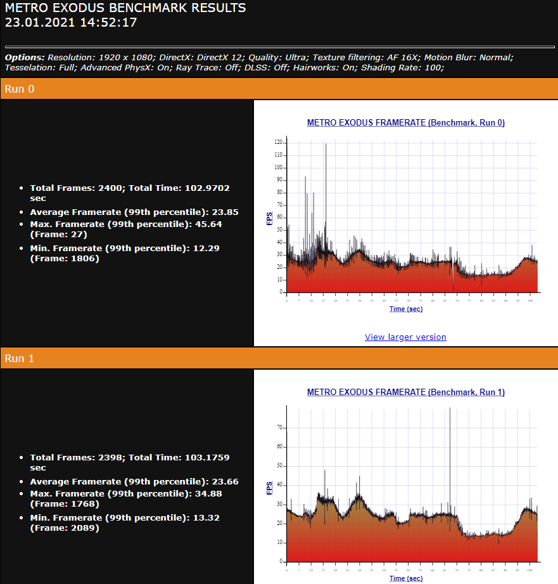
Task: Click the Options resolution settings line
Action: coord(259,57)
